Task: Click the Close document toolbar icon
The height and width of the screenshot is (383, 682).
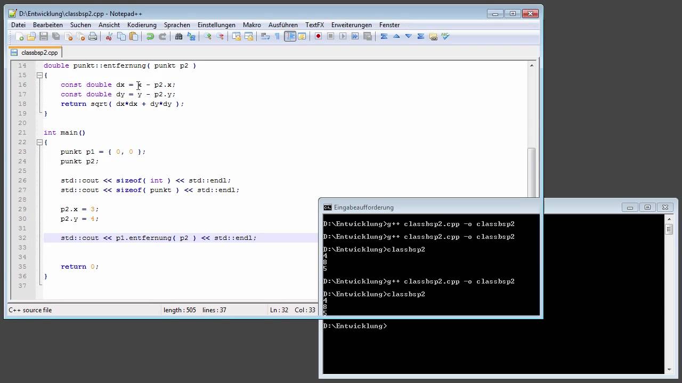Action: coord(68,36)
